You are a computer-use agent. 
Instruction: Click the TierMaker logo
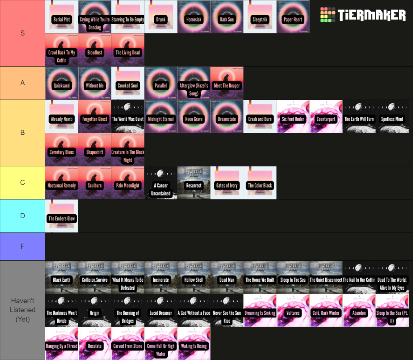363,15
